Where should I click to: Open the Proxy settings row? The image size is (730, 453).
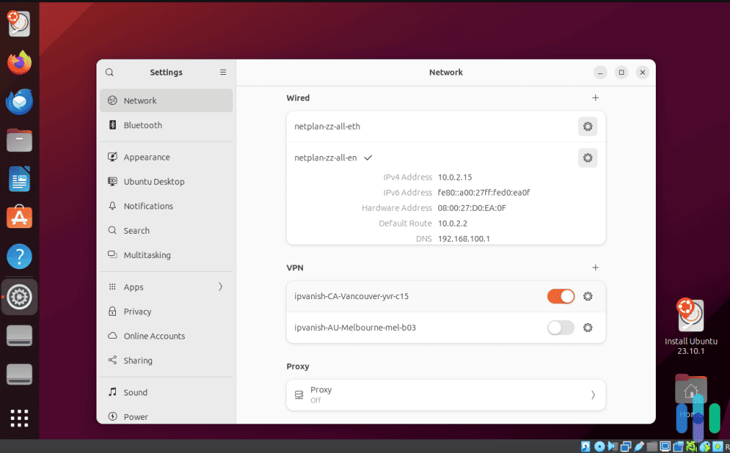coord(446,395)
